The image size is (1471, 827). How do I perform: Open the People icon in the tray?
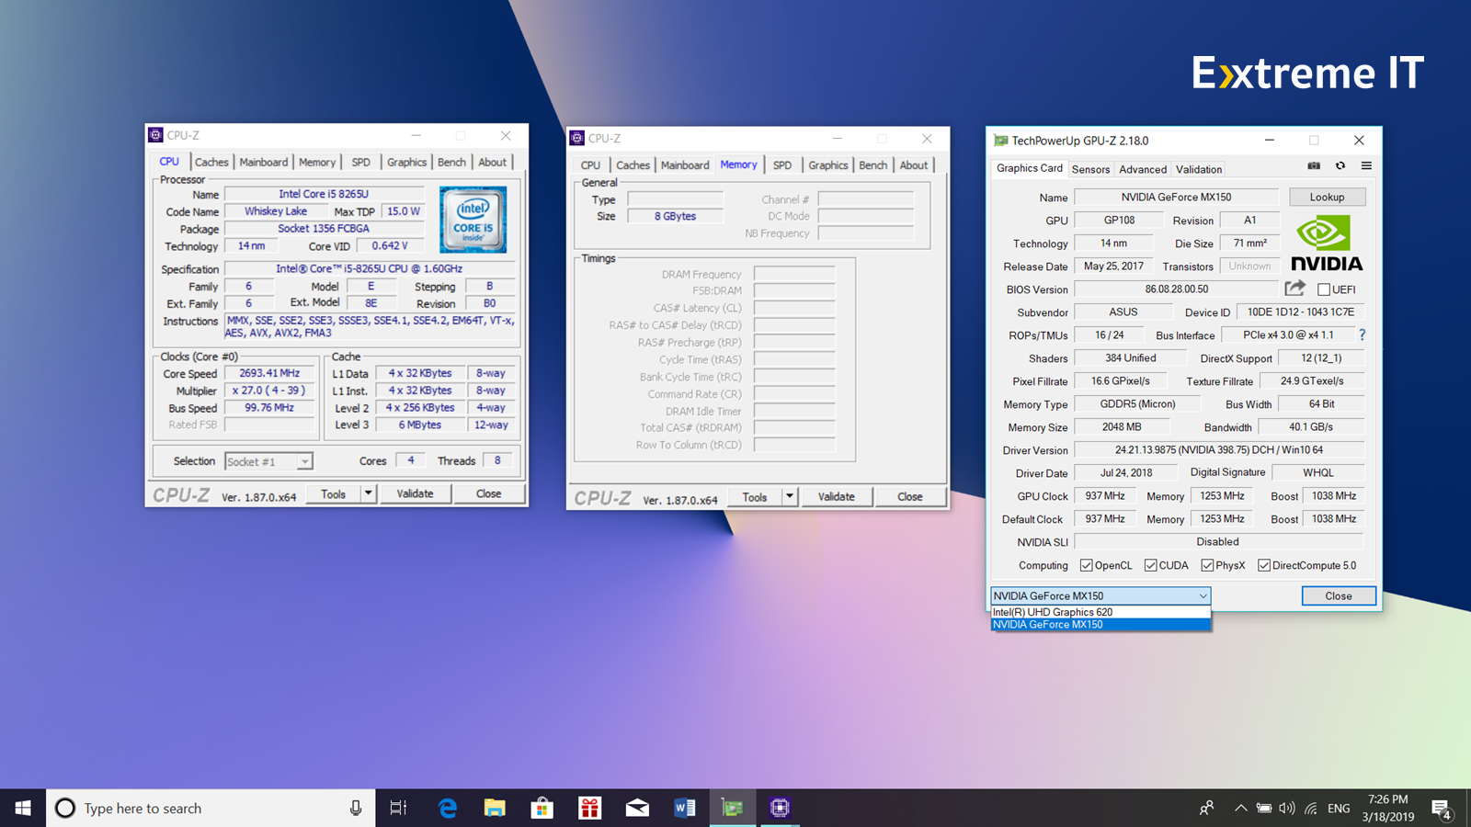pyautogui.click(x=1206, y=808)
